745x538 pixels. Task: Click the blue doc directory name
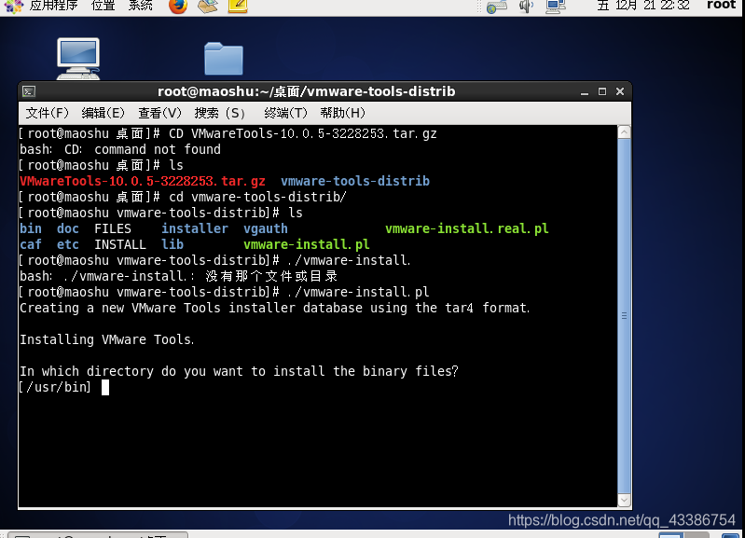click(x=68, y=228)
